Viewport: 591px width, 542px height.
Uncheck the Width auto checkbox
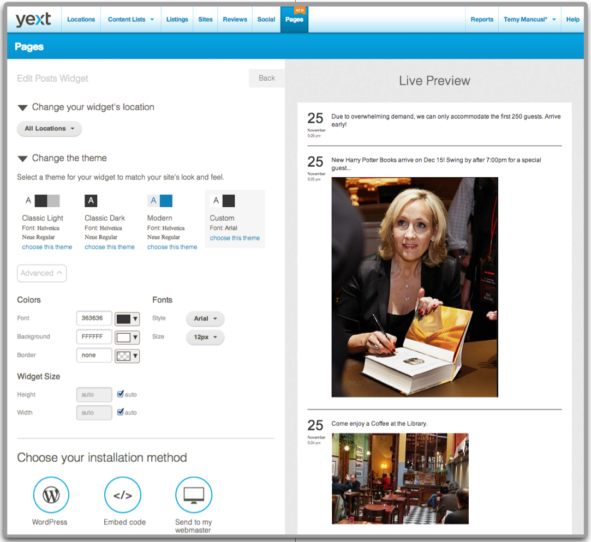121,412
